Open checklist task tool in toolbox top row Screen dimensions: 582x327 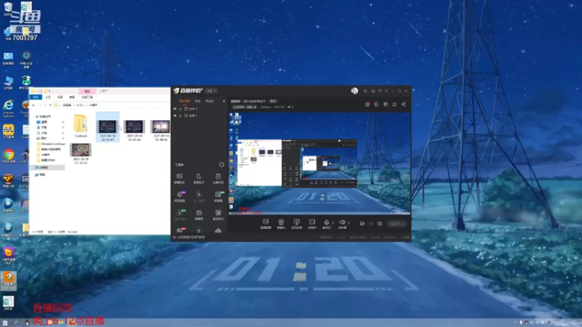click(x=218, y=178)
